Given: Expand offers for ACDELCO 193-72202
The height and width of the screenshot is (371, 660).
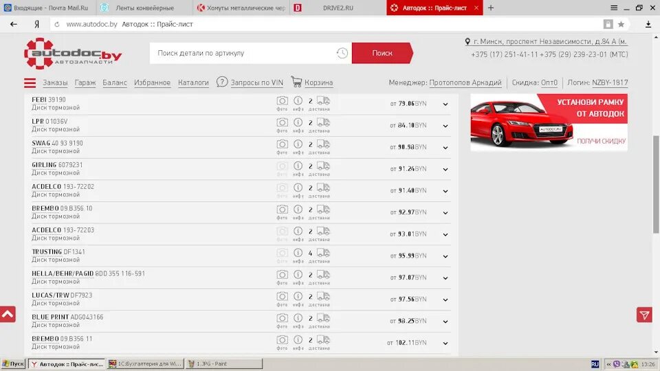Looking at the screenshot, I should 445,191.
